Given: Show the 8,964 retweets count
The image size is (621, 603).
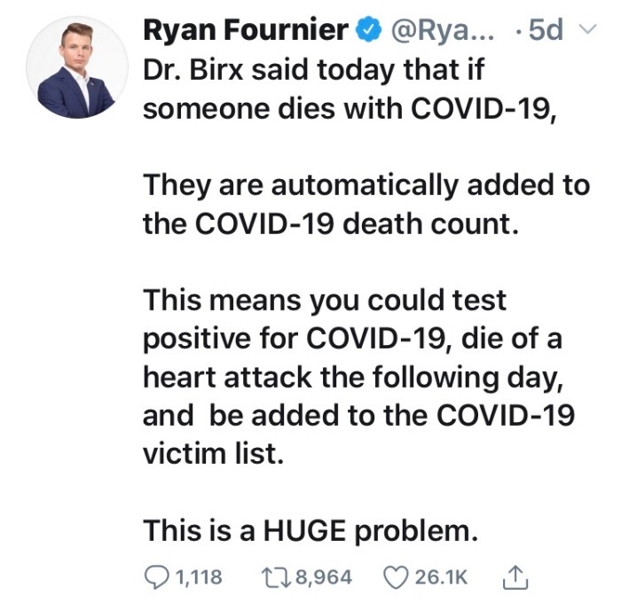Looking at the screenshot, I should 323,577.
